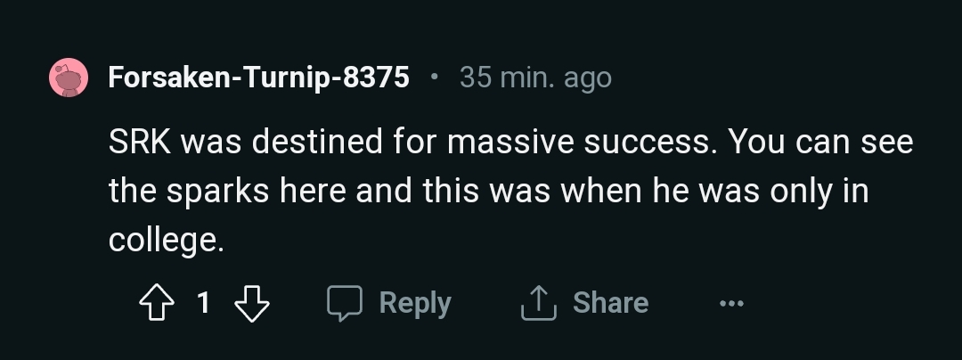Click the dot separator before the timestamp
The image size is (962, 360).
[x=434, y=78]
